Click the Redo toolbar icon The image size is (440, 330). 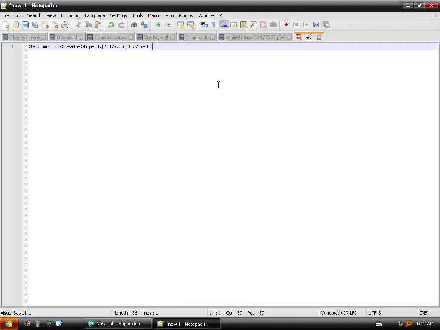point(121,25)
